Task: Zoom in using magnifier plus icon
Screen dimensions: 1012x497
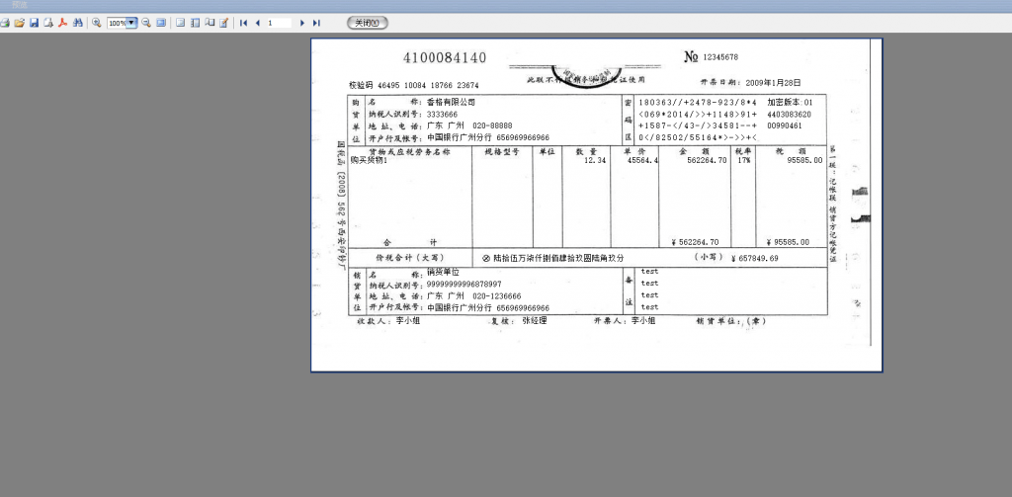Action: (97, 23)
